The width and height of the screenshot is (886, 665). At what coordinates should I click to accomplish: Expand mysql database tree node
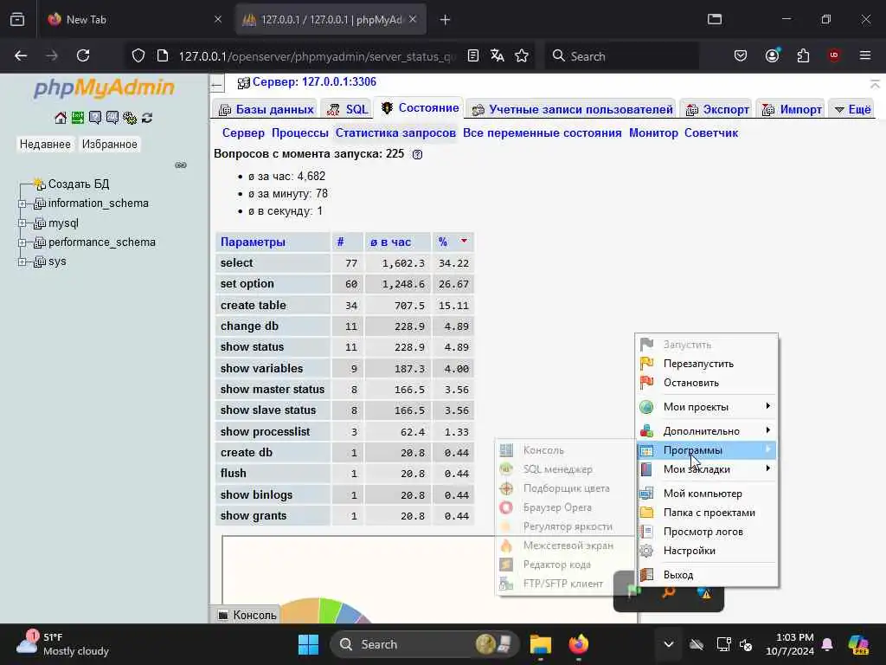pyautogui.click(x=22, y=223)
